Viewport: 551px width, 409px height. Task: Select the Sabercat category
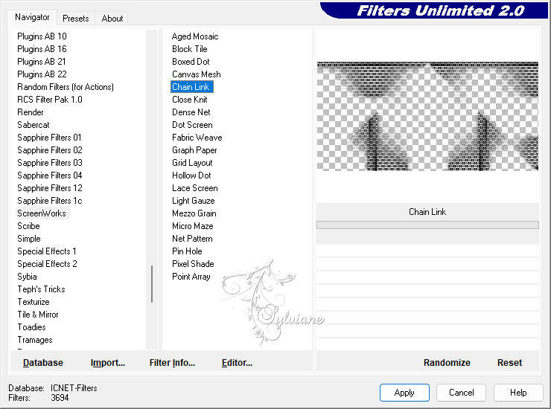pos(34,125)
